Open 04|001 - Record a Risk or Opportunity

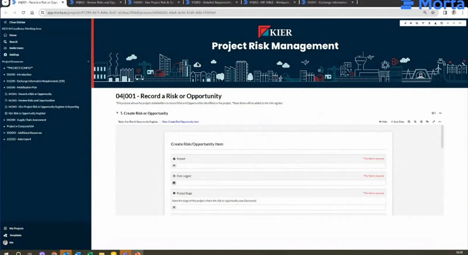(30, 94)
